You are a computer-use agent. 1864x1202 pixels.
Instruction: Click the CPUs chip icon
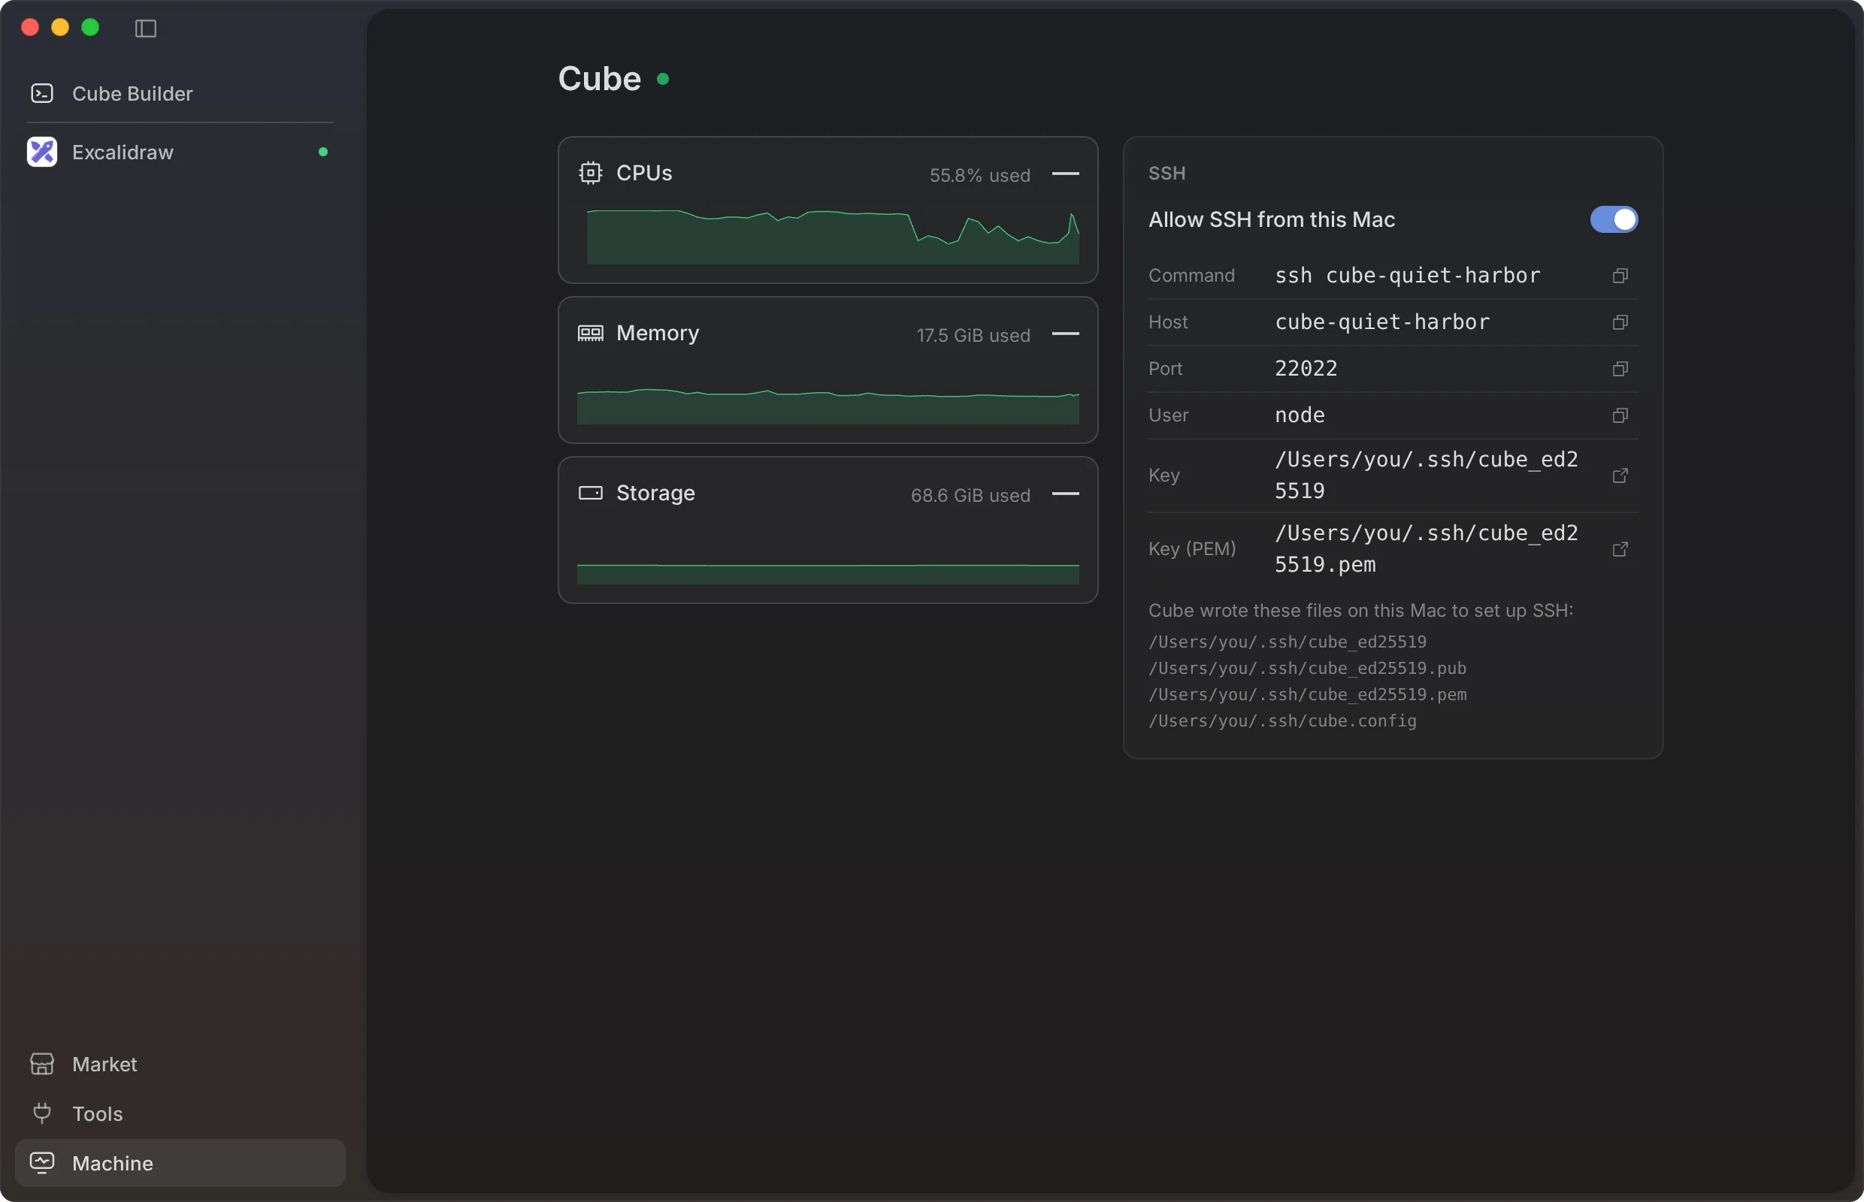tap(590, 173)
